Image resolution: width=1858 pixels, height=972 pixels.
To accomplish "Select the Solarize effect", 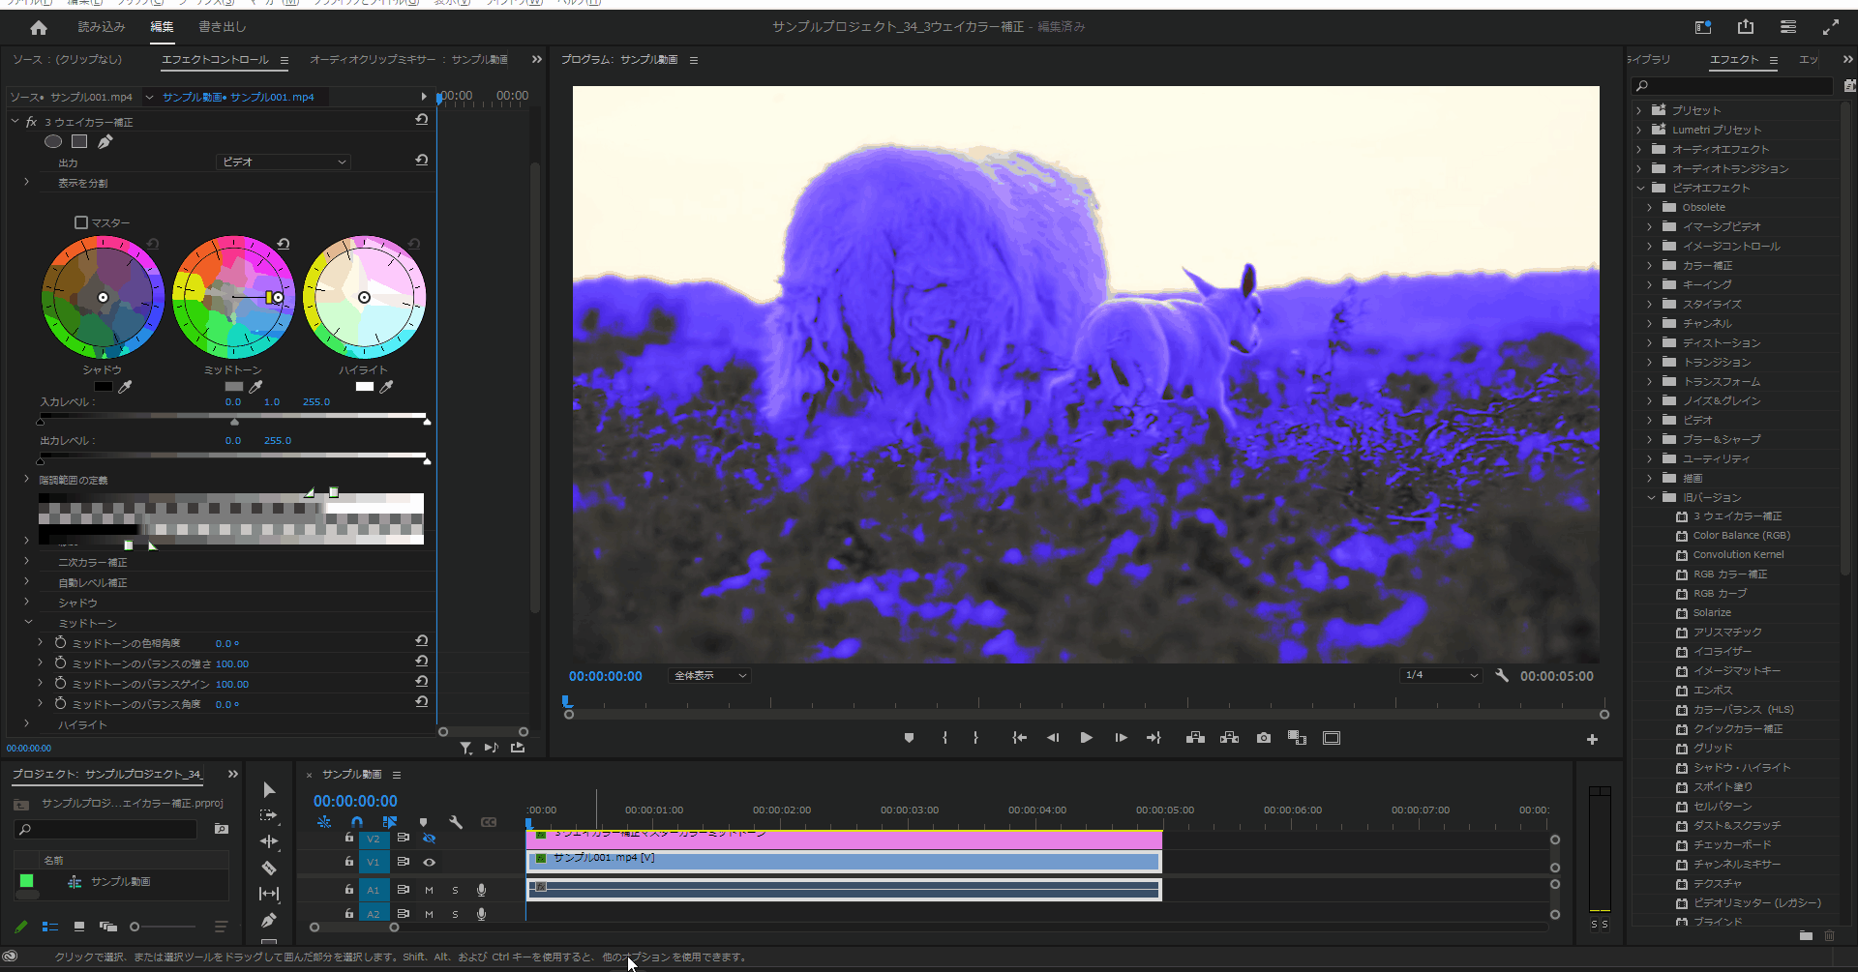I will 1712,612.
